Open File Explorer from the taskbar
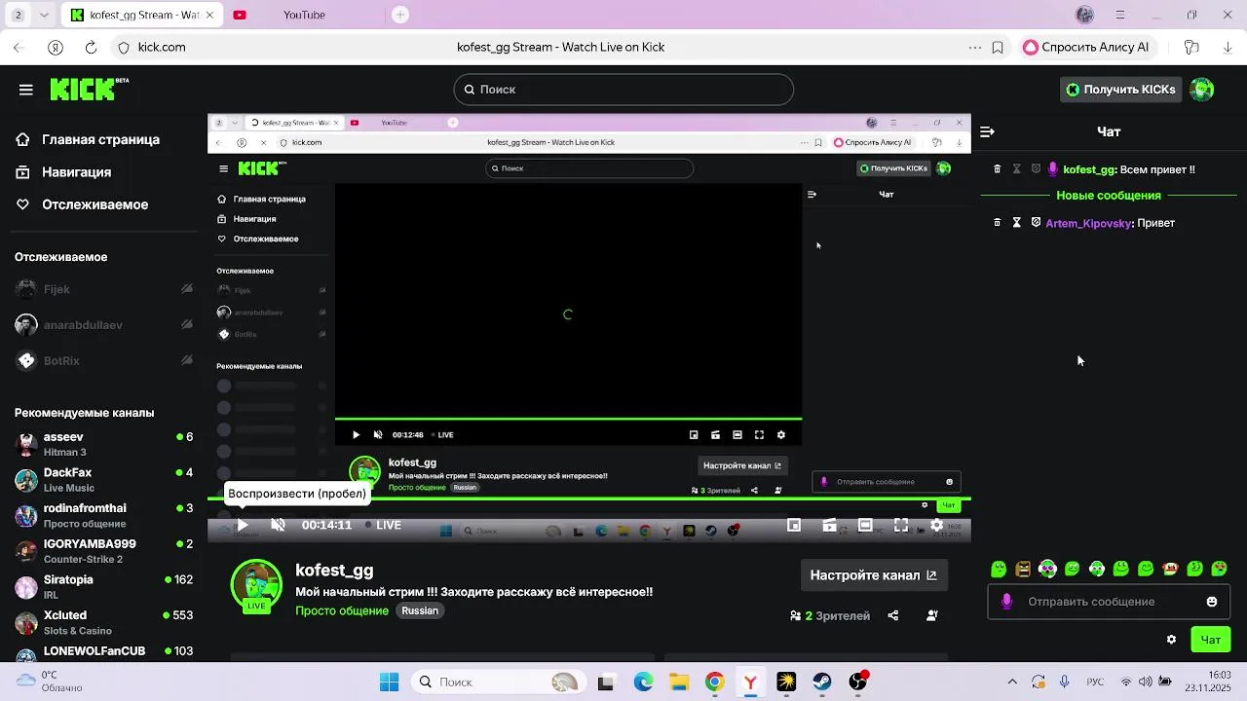The height and width of the screenshot is (701, 1247). pos(679,683)
